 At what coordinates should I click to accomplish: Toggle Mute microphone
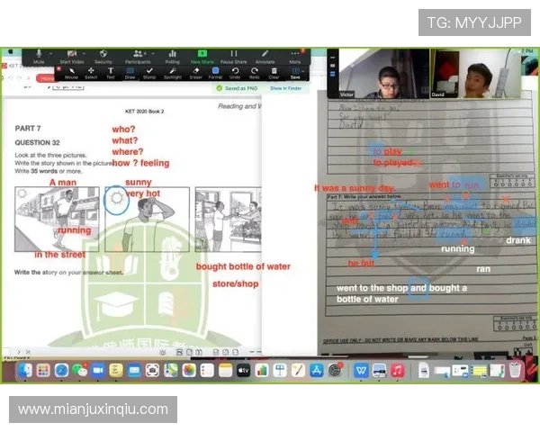click(x=39, y=56)
